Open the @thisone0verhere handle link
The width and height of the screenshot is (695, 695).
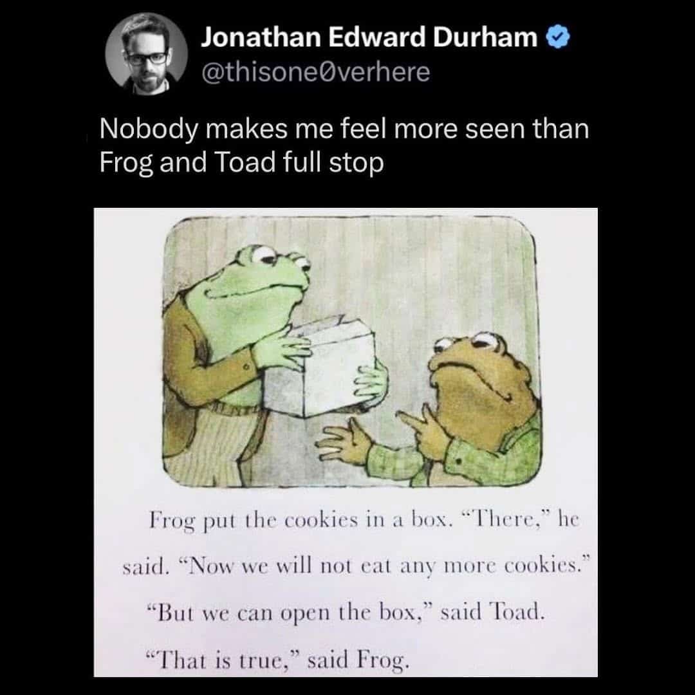point(315,72)
